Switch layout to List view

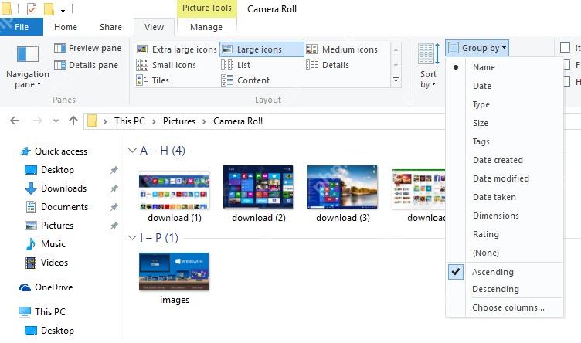point(236,65)
